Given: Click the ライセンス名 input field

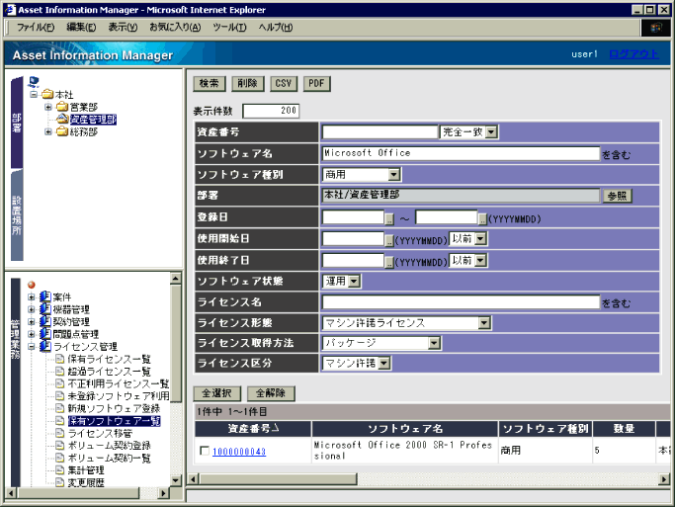Looking at the screenshot, I should (x=461, y=302).
